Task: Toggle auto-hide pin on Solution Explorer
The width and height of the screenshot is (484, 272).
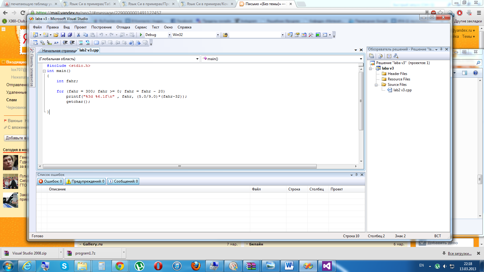Action: click(441, 49)
